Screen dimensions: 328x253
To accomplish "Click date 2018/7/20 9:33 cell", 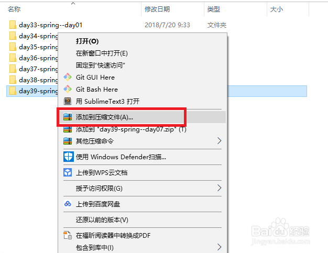I will coord(167,25).
